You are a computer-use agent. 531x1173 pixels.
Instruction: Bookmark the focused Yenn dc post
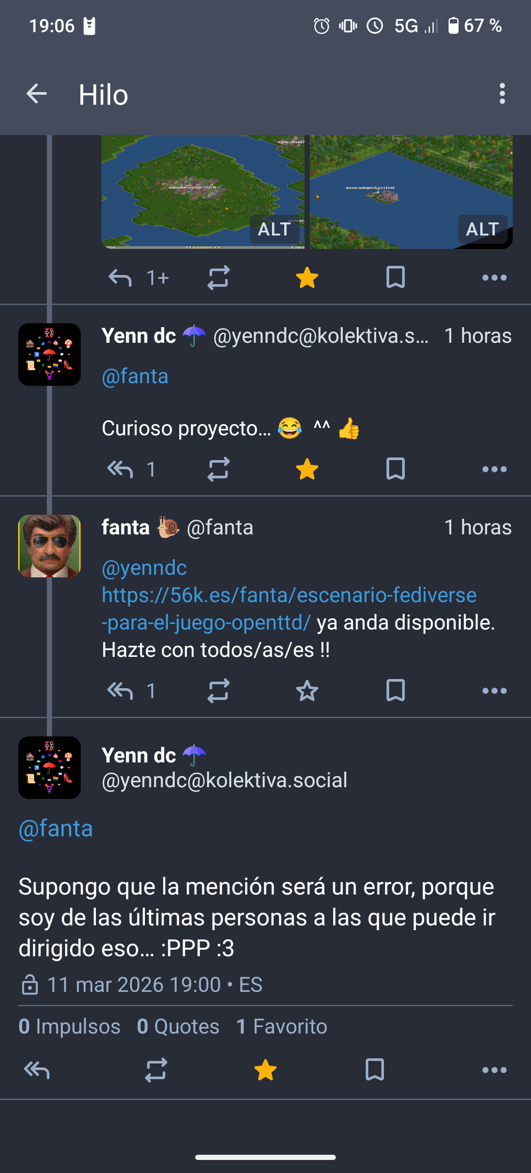[x=375, y=1070]
